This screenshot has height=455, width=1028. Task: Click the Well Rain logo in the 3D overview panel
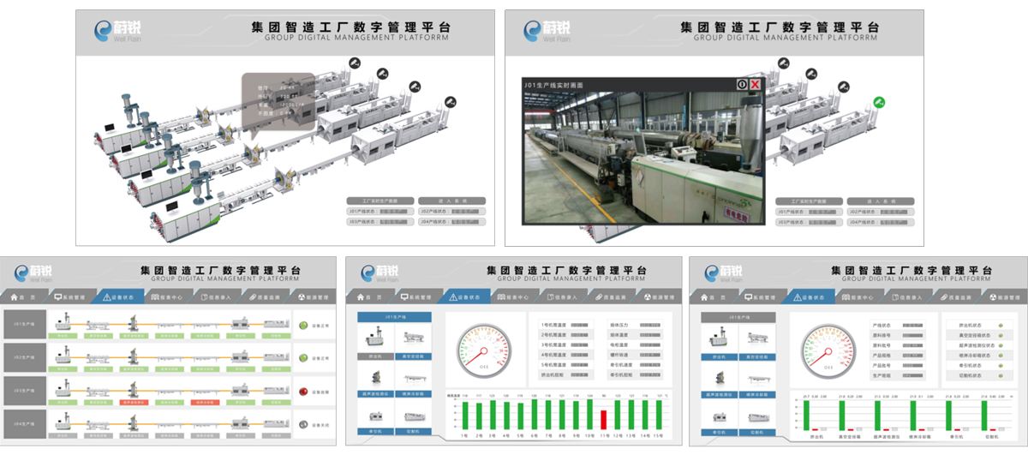coord(120,30)
